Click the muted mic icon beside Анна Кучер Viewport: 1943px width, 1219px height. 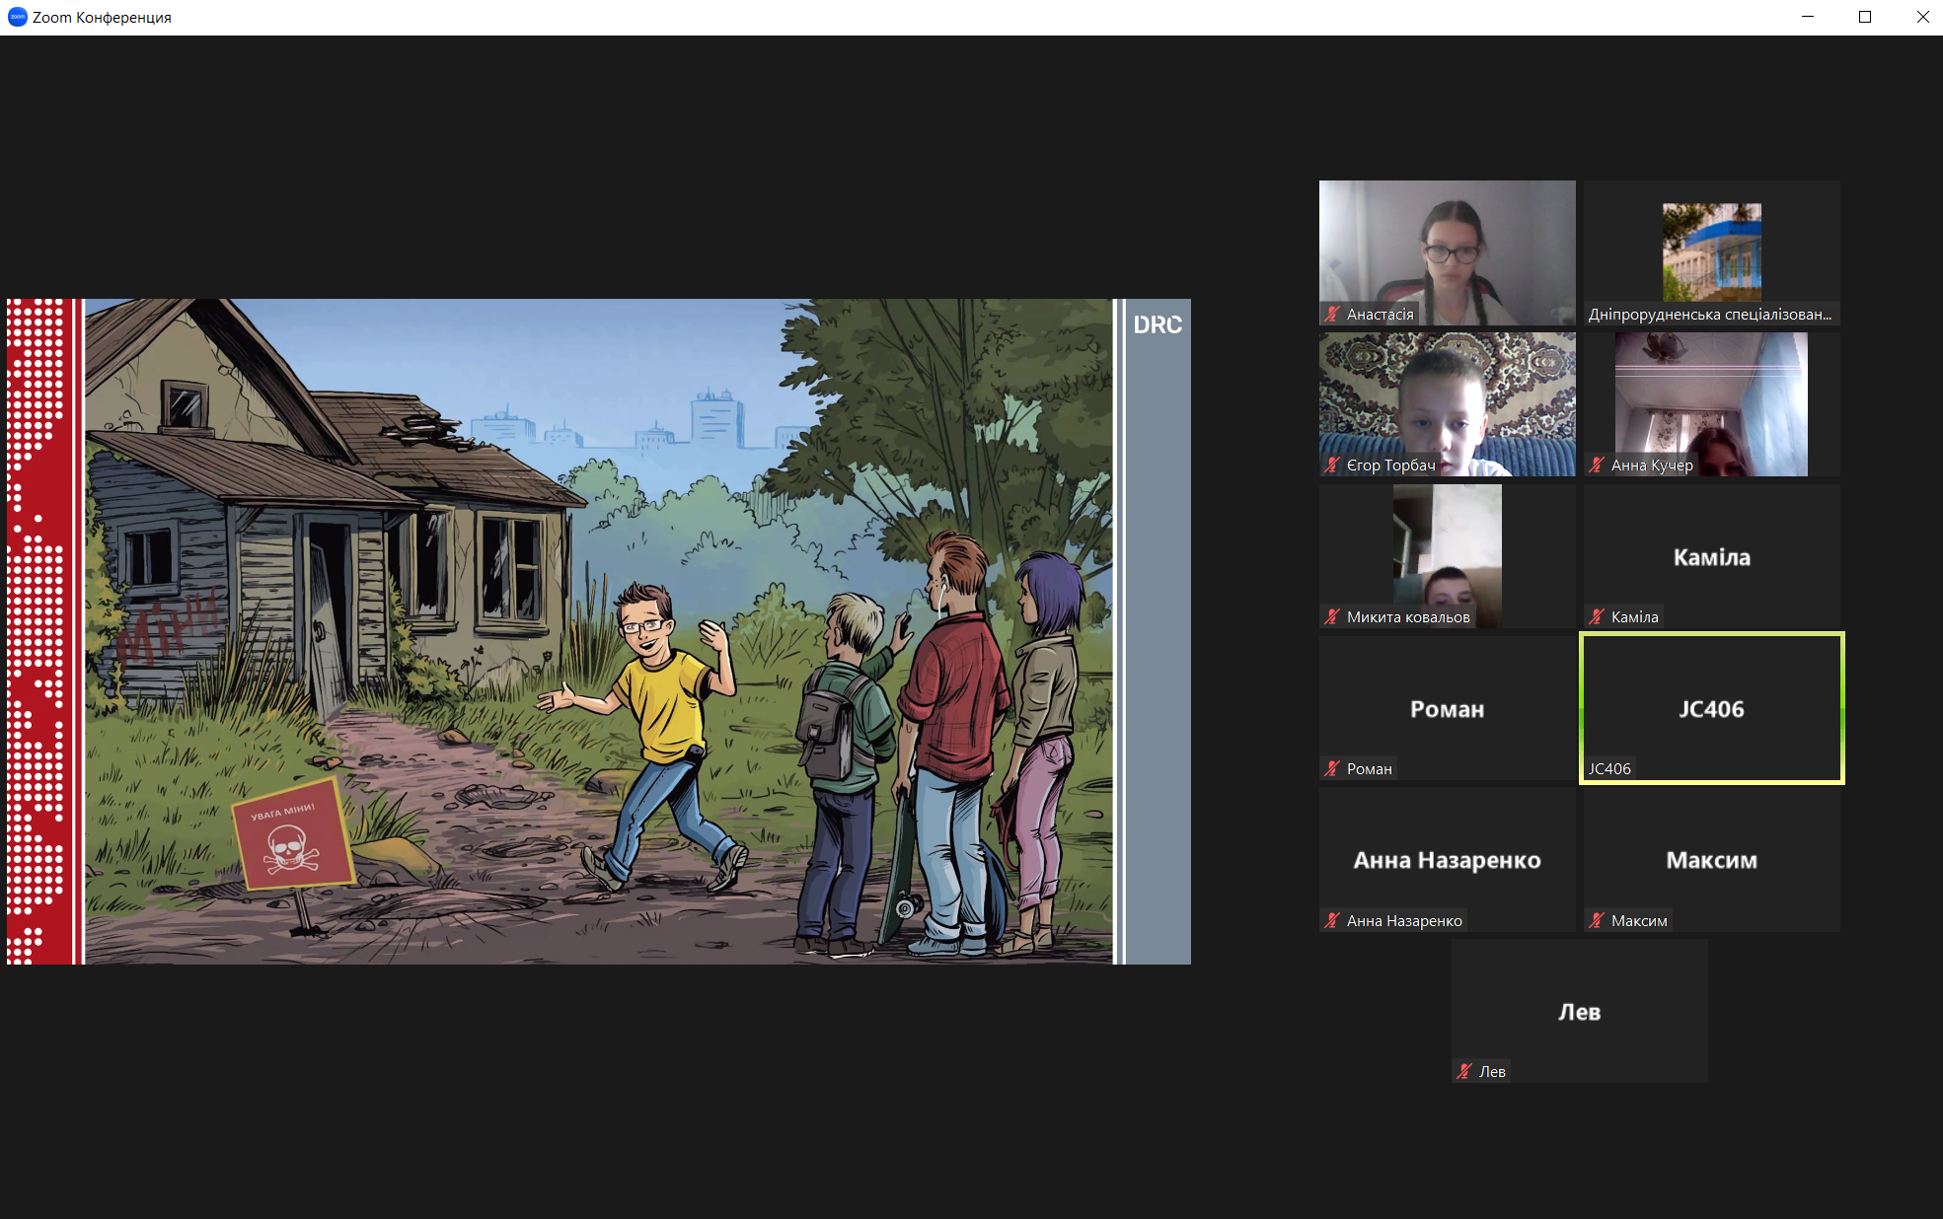click(1597, 466)
